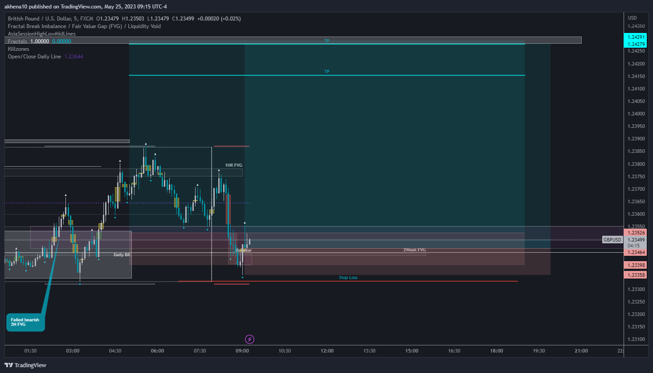This screenshot has height=373, width=653.
Task: Click the 13:30 time axis label
Action: (369, 351)
